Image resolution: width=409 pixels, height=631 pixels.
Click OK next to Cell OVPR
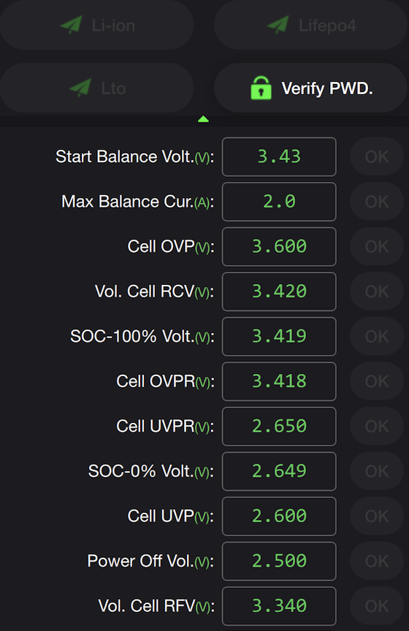[377, 381]
